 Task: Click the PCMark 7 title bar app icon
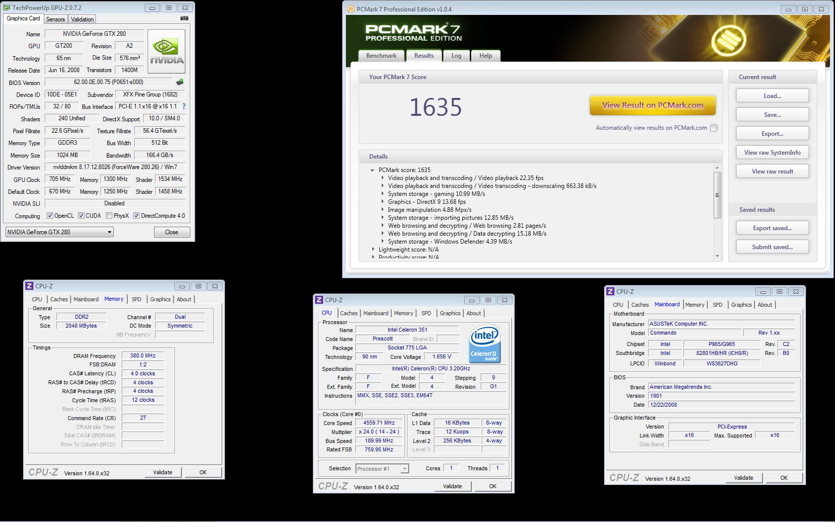pyautogui.click(x=350, y=9)
